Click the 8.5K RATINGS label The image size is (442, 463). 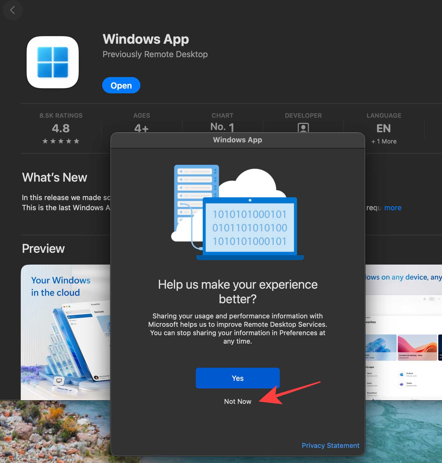click(61, 115)
